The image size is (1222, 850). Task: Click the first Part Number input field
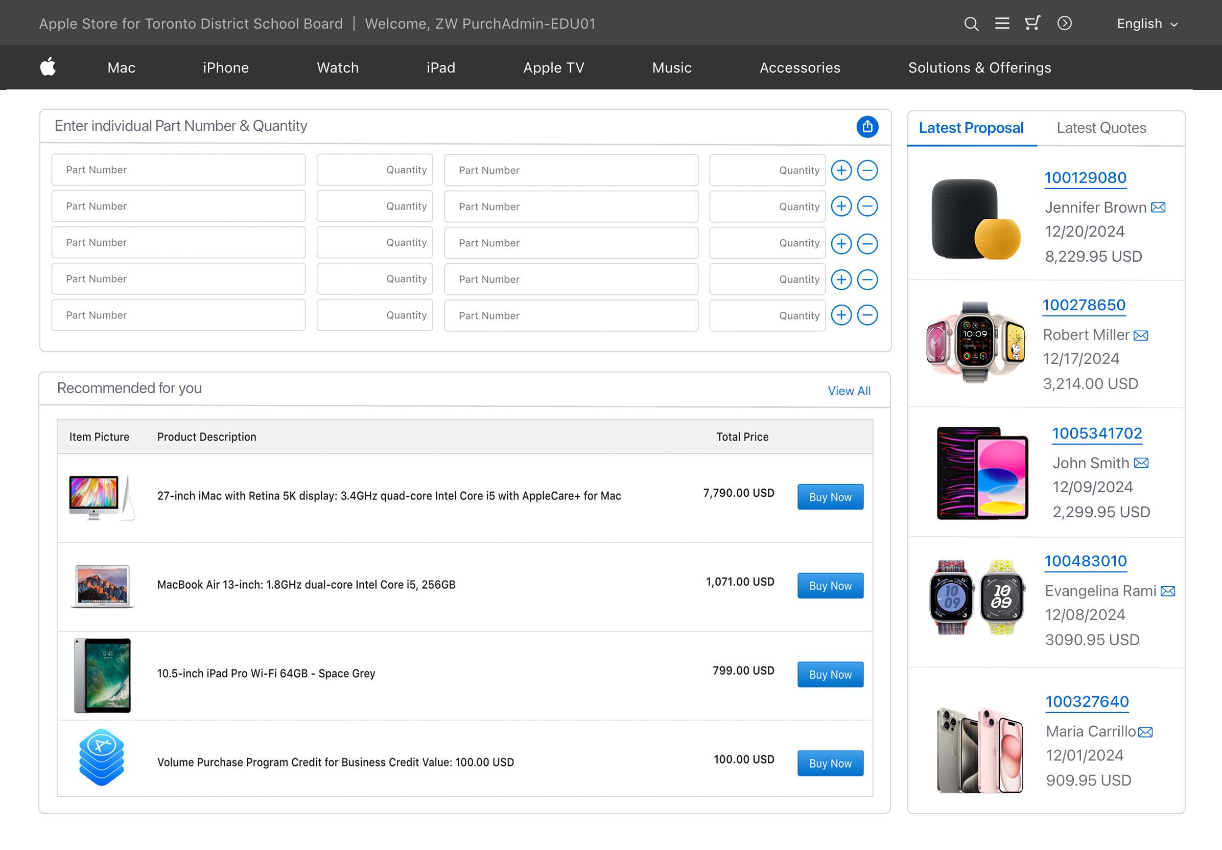tap(178, 170)
